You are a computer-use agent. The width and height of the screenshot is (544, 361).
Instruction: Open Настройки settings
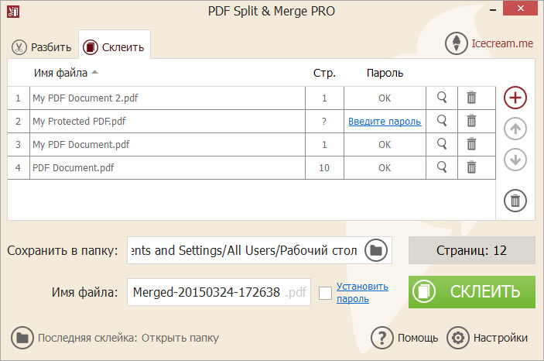pos(487,338)
